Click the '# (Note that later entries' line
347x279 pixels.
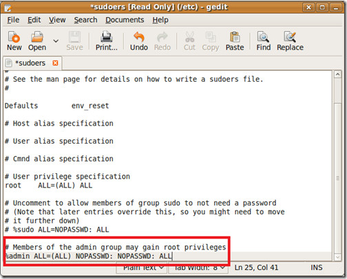coord(145,212)
